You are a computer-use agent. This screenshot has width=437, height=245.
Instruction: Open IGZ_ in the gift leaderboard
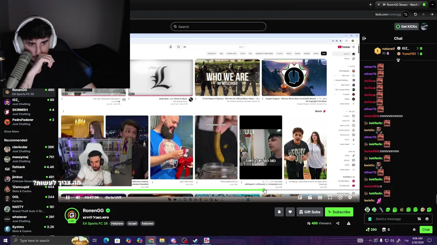410,49
